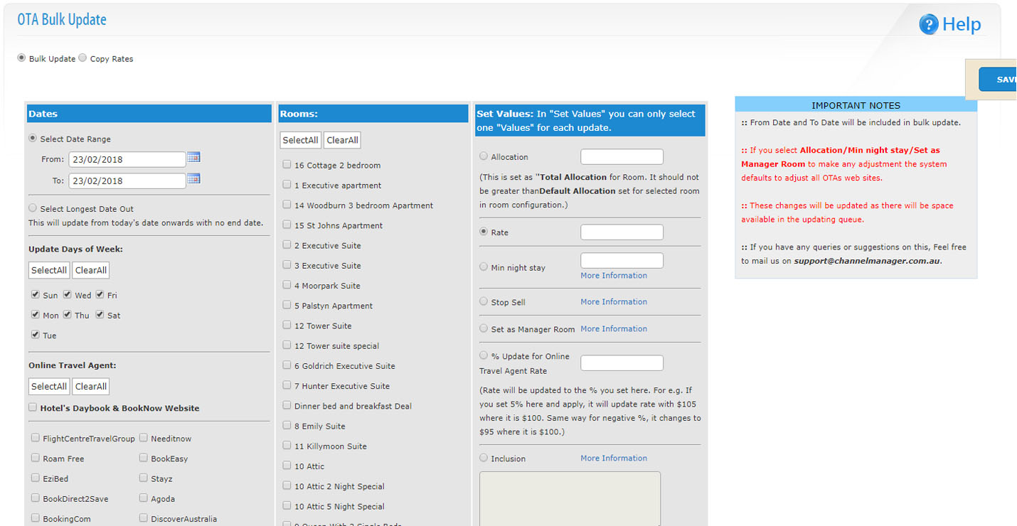Check the 16 Cottage 2 bedroom room
Image resolution: width=1017 pixels, height=526 pixels.
click(x=287, y=164)
